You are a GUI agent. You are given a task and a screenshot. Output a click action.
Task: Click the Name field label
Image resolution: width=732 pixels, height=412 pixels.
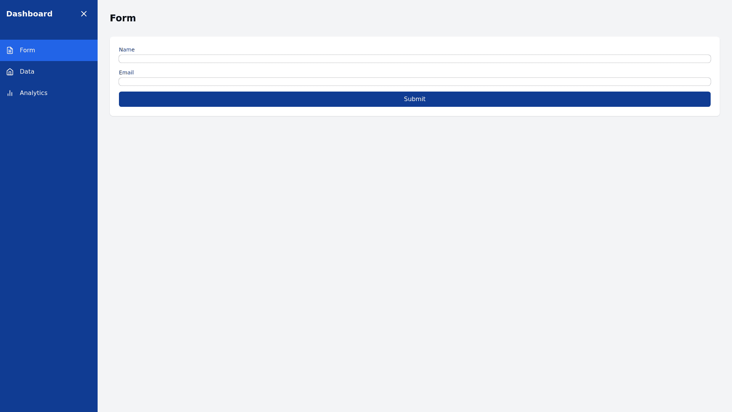coord(127,50)
